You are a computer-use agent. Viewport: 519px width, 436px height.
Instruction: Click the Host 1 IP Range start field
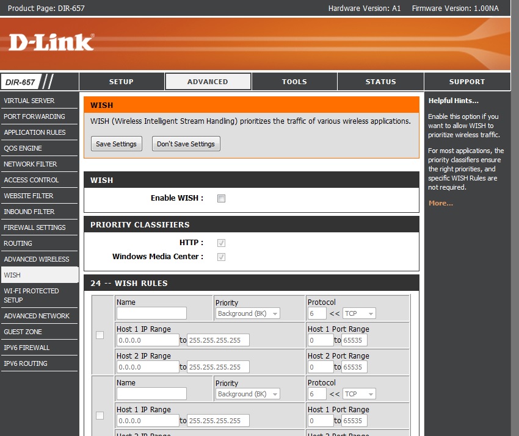pyautogui.click(x=147, y=340)
